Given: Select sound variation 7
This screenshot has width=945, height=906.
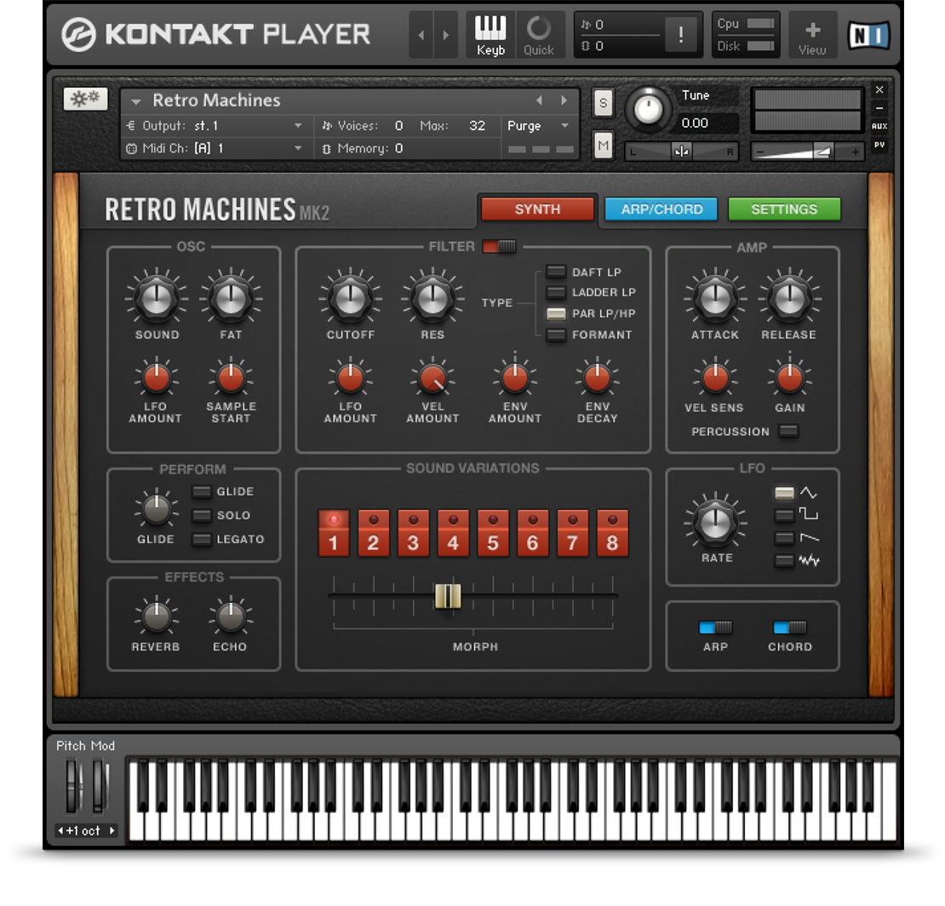Looking at the screenshot, I should 573,533.
